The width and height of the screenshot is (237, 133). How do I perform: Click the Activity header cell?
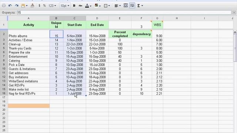[29, 25]
